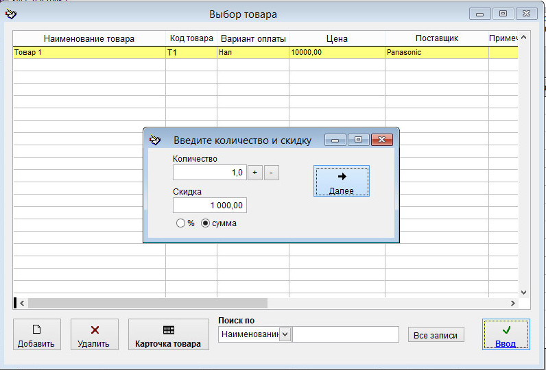Click the Добавить button
Screen dimensions: 546x370
[x=36, y=334]
